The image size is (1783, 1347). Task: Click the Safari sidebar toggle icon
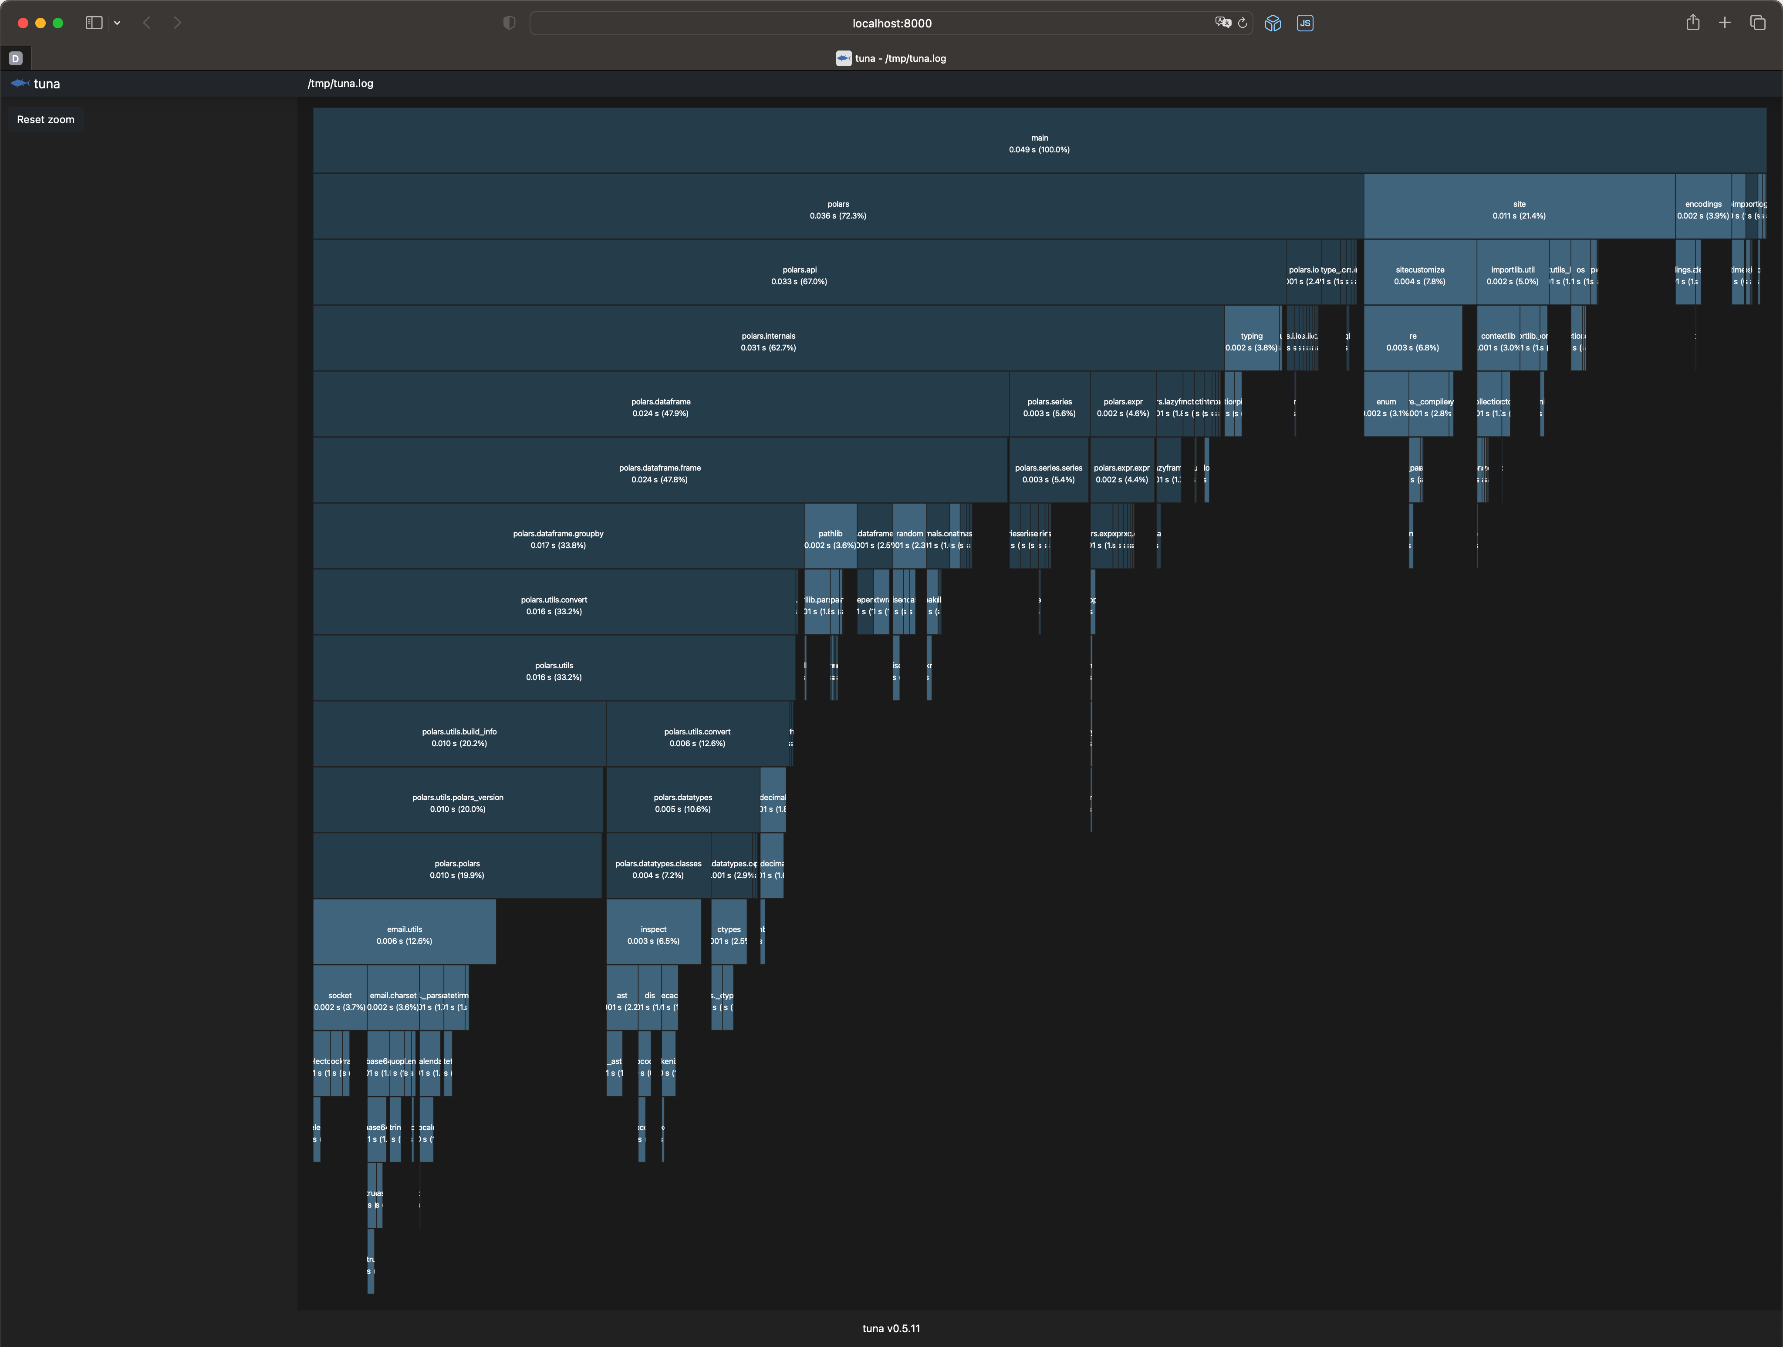pos(94,23)
